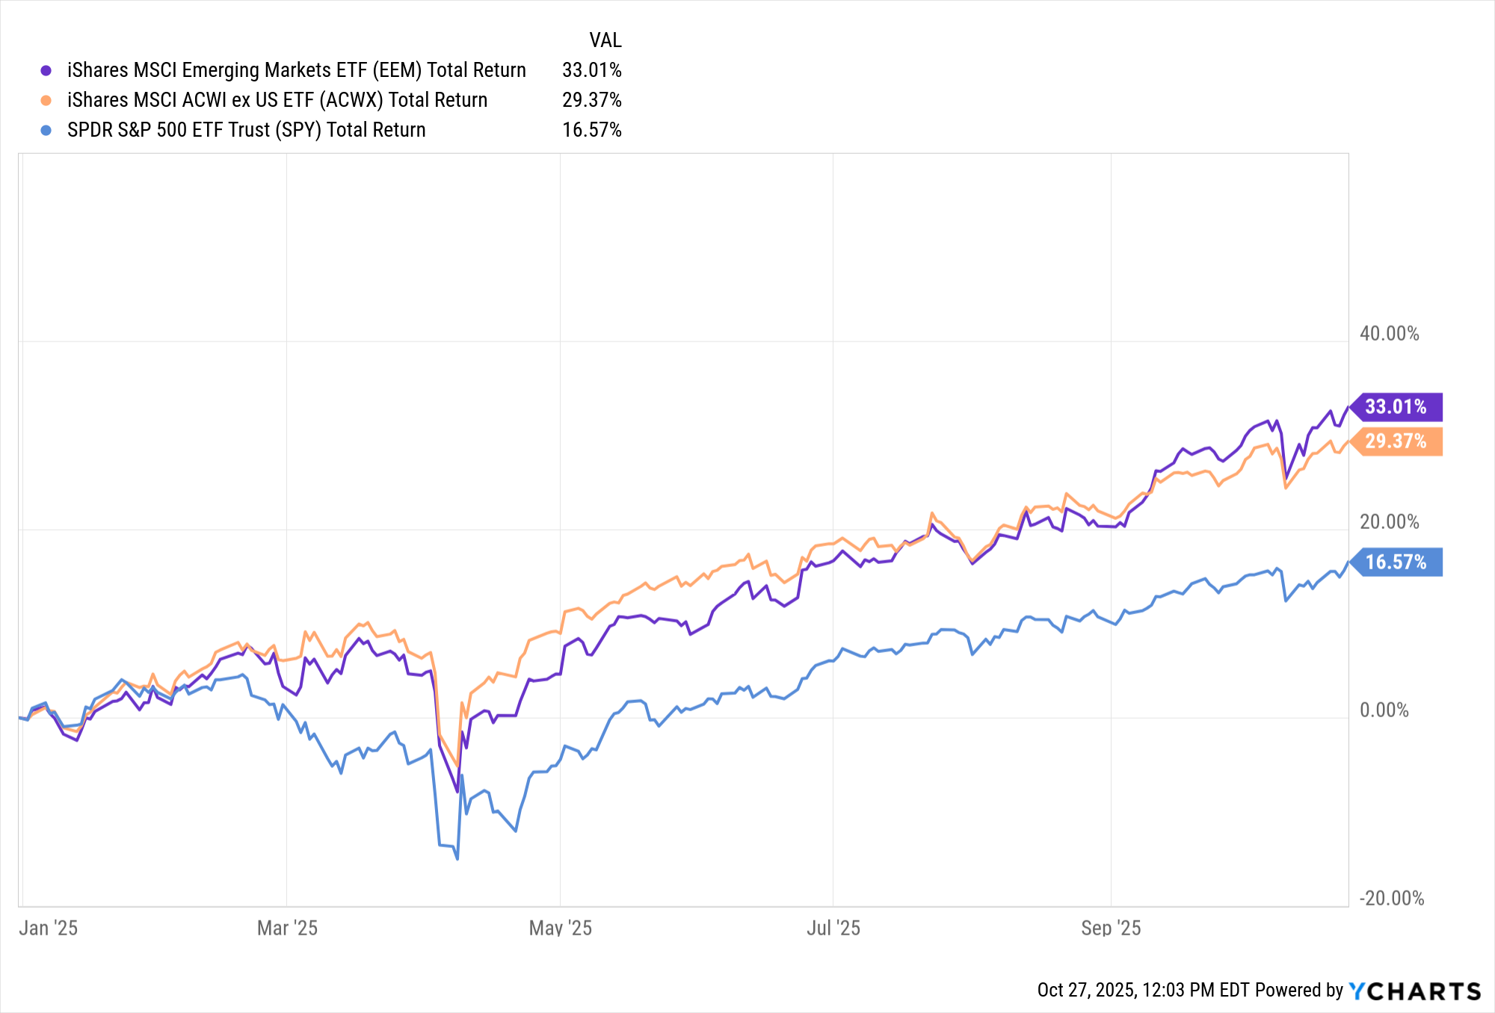Click the blue SPY legend dot
The image size is (1495, 1013).
[x=46, y=130]
